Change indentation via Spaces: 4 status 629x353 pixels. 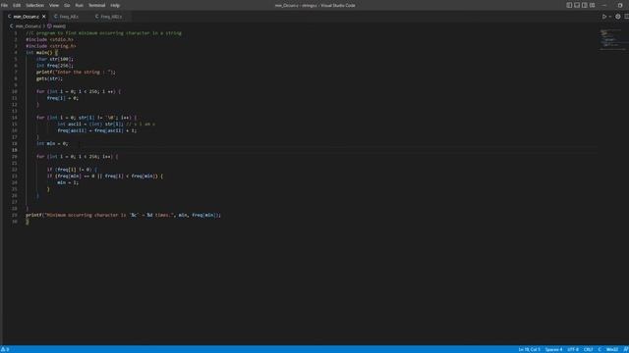click(553, 349)
